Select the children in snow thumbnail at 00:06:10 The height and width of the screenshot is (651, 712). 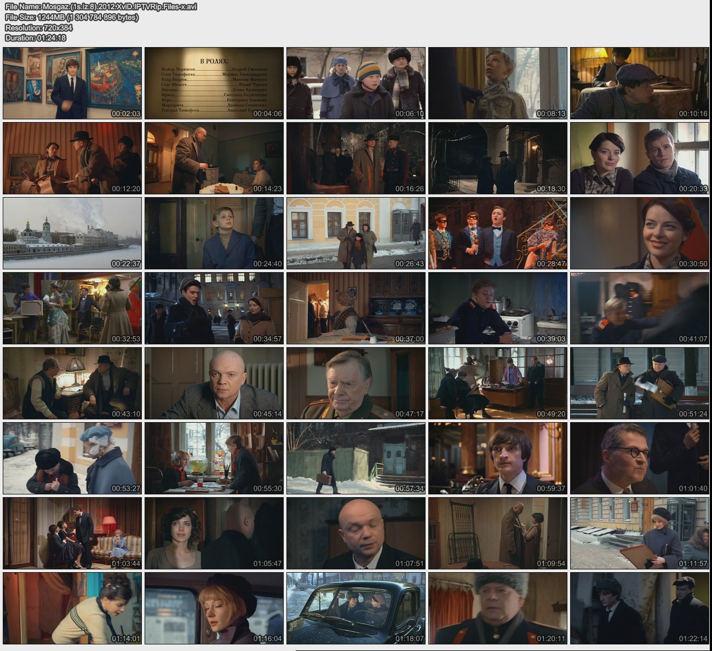[x=356, y=83]
